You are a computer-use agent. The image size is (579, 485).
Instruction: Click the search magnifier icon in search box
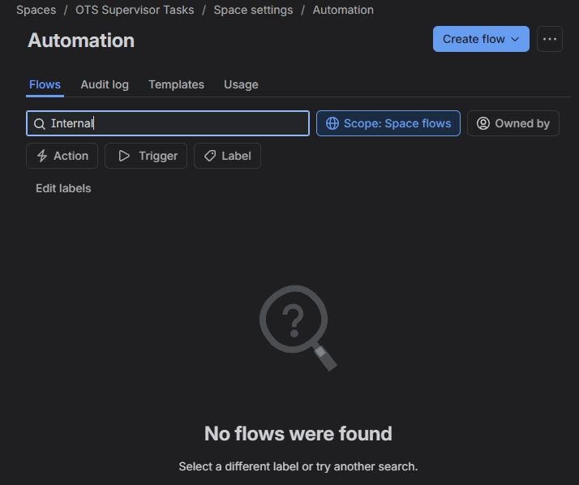[40, 124]
